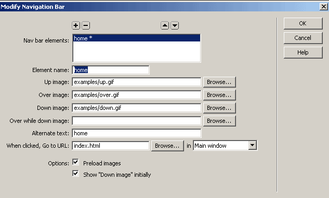This screenshot has width=329, height=198.
Task: Click the Down image path field
Action: coord(136,108)
